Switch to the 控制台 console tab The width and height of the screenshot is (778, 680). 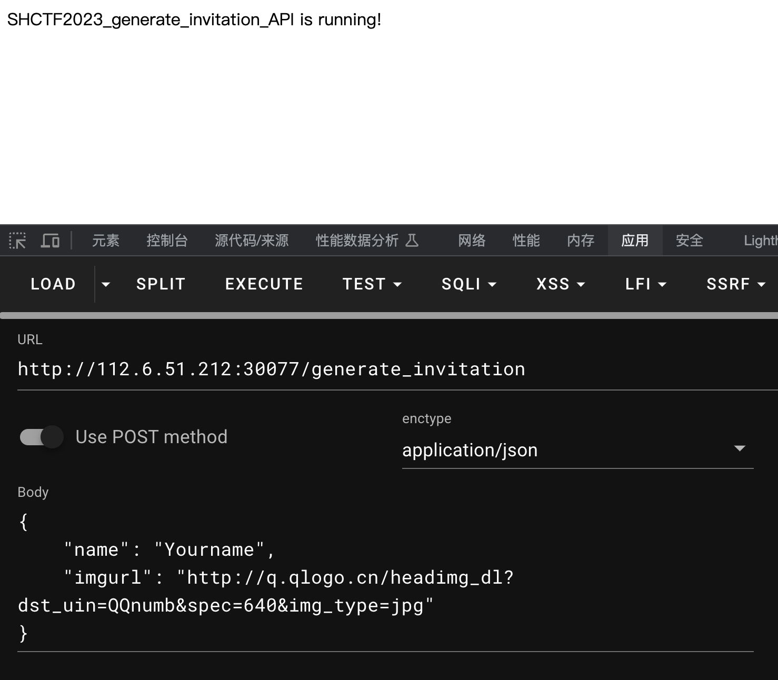click(x=167, y=241)
